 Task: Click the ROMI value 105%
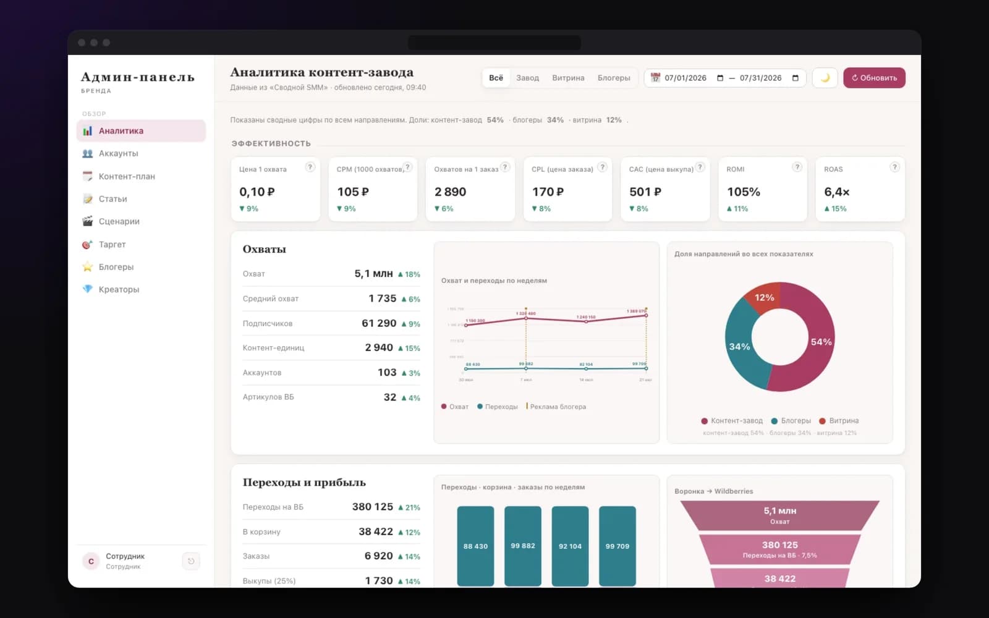click(x=744, y=192)
